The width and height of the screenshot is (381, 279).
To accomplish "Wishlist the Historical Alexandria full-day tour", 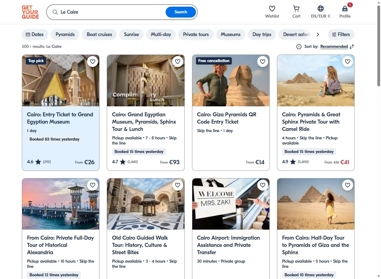I will (x=93, y=185).
